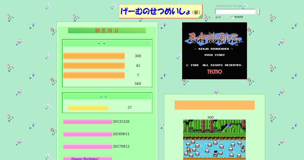Click the total '349' in the menu
Image resolution: width=304 pixels, height=160 pixels.
click(138, 84)
